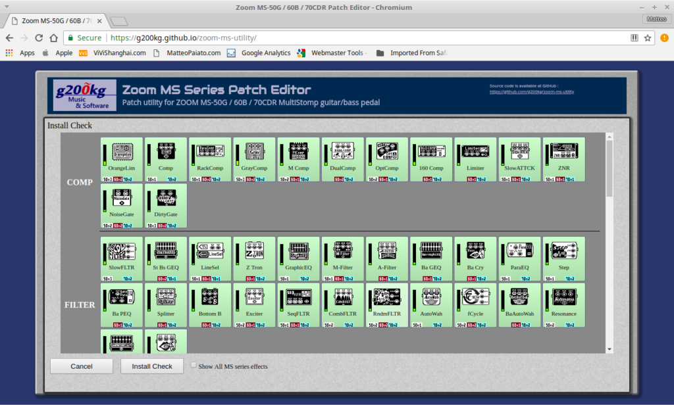
Task: Bookmark this page with the star icon
Action: click(648, 37)
